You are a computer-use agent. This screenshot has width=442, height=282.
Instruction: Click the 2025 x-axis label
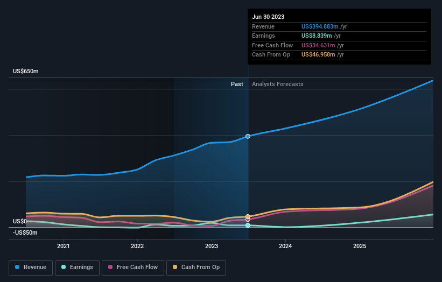[x=360, y=246]
